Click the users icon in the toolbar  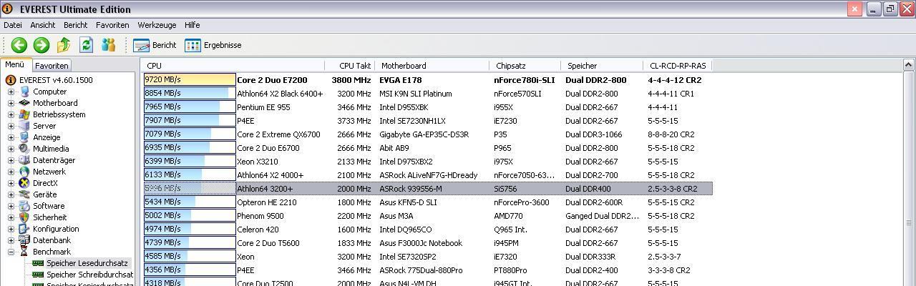click(108, 45)
